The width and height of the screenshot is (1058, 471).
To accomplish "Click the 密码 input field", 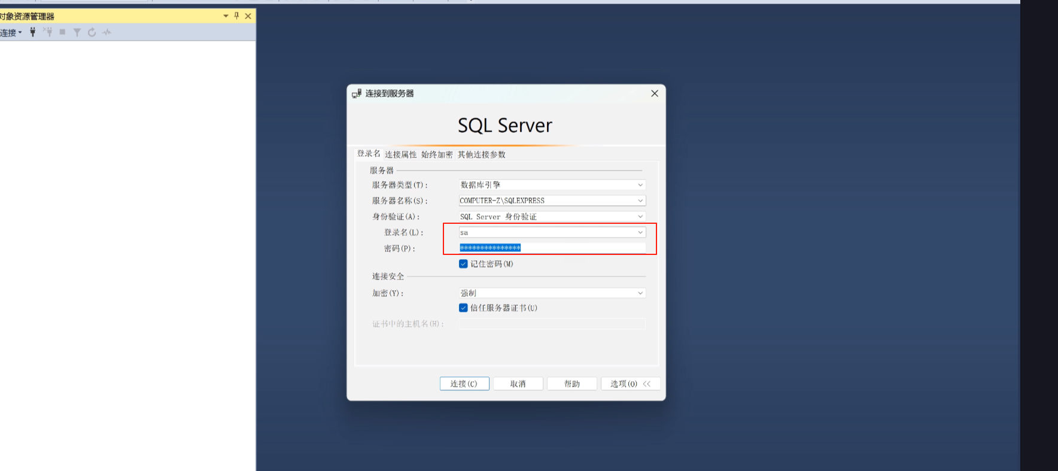I will point(552,248).
